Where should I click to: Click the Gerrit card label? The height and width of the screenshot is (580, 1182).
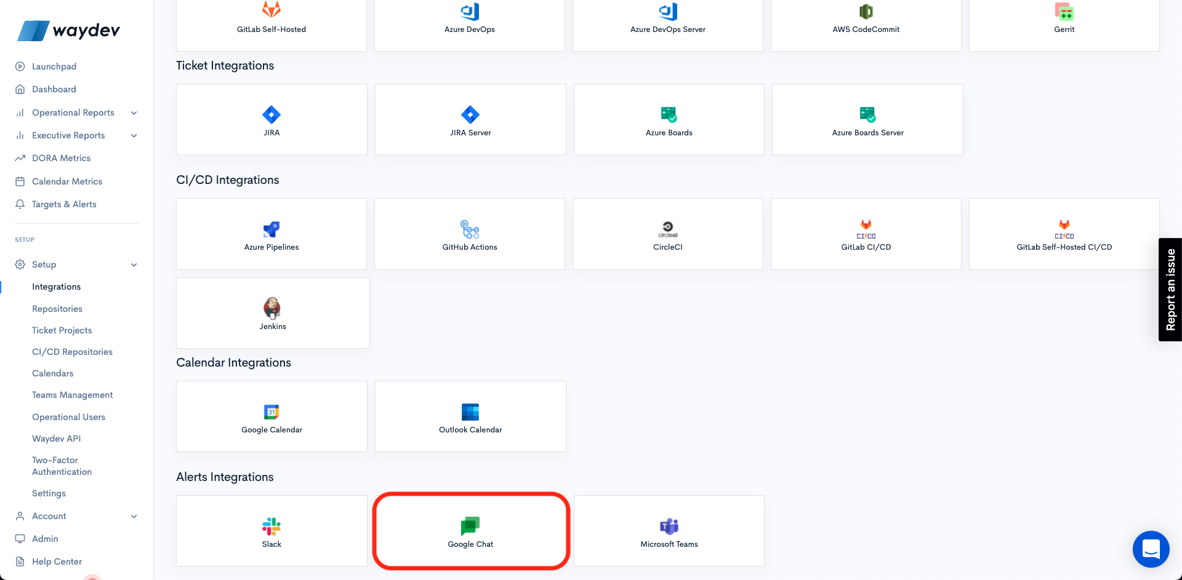pos(1064,30)
